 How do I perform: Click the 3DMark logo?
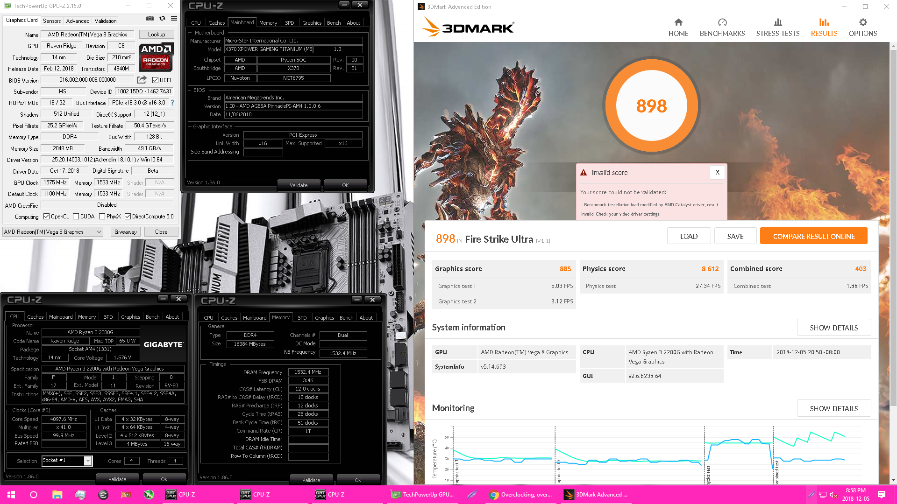(x=468, y=27)
